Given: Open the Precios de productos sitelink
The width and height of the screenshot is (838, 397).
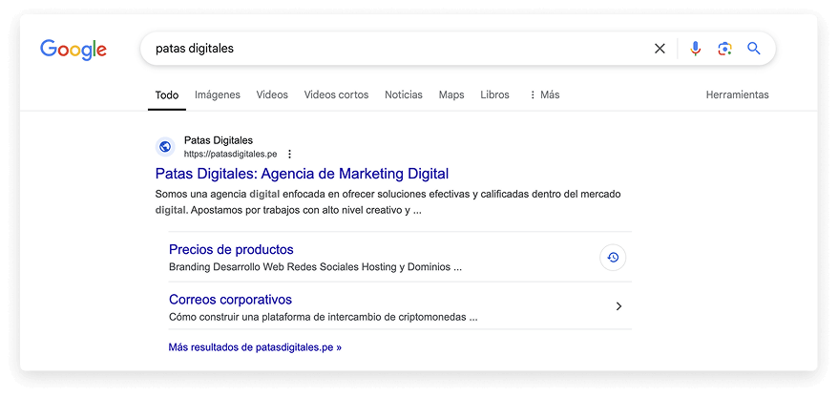Looking at the screenshot, I should 231,249.
